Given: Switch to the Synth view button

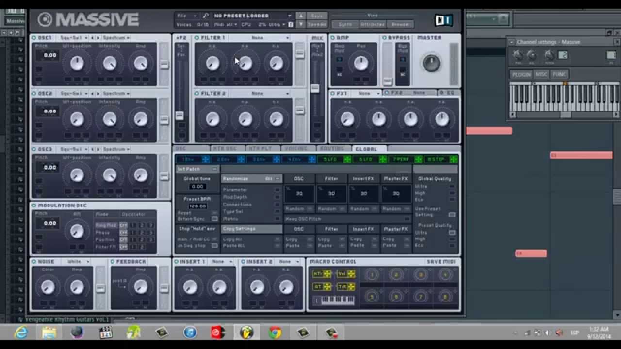Looking at the screenshot, I should tap(345, 24).
